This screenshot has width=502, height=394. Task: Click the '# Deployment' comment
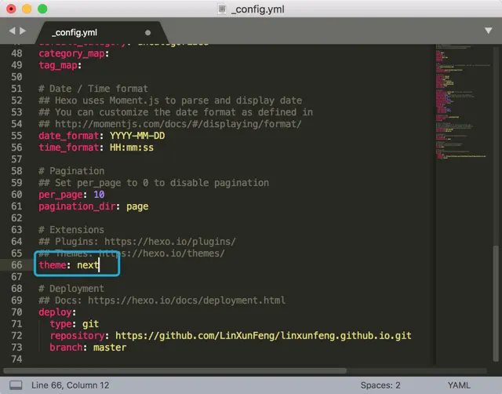(71, 289)
